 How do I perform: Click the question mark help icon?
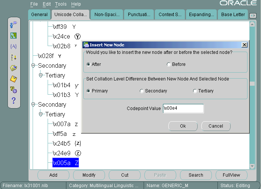13,100
